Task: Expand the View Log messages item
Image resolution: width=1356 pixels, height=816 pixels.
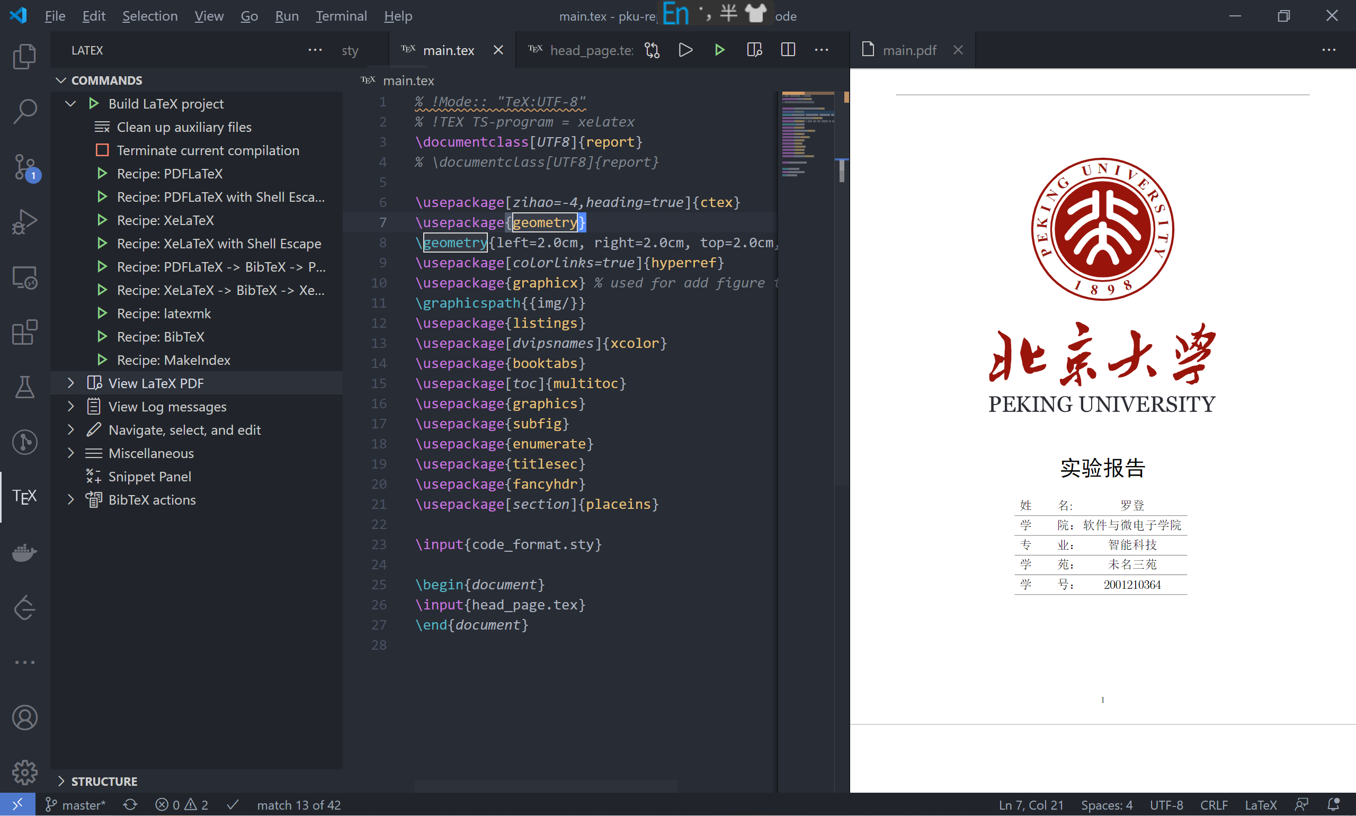Action: click(x=71, y=406)
